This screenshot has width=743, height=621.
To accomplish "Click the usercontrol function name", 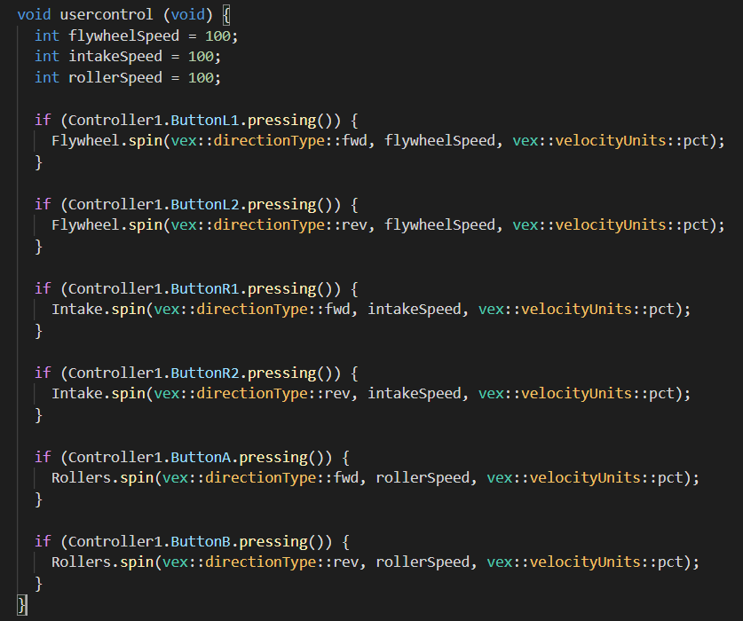I will pos(107,15).
